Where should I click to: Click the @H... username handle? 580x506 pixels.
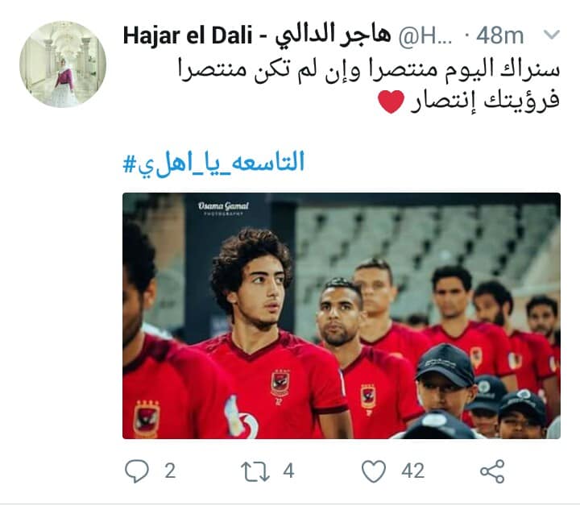pos(425,36)
